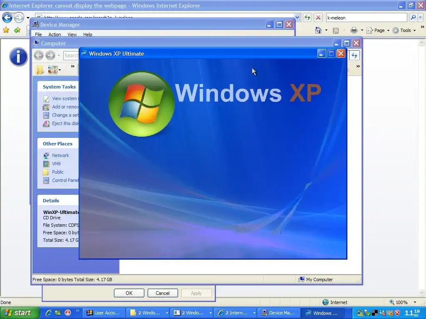Click Change a setting link

tap(65, 115)
